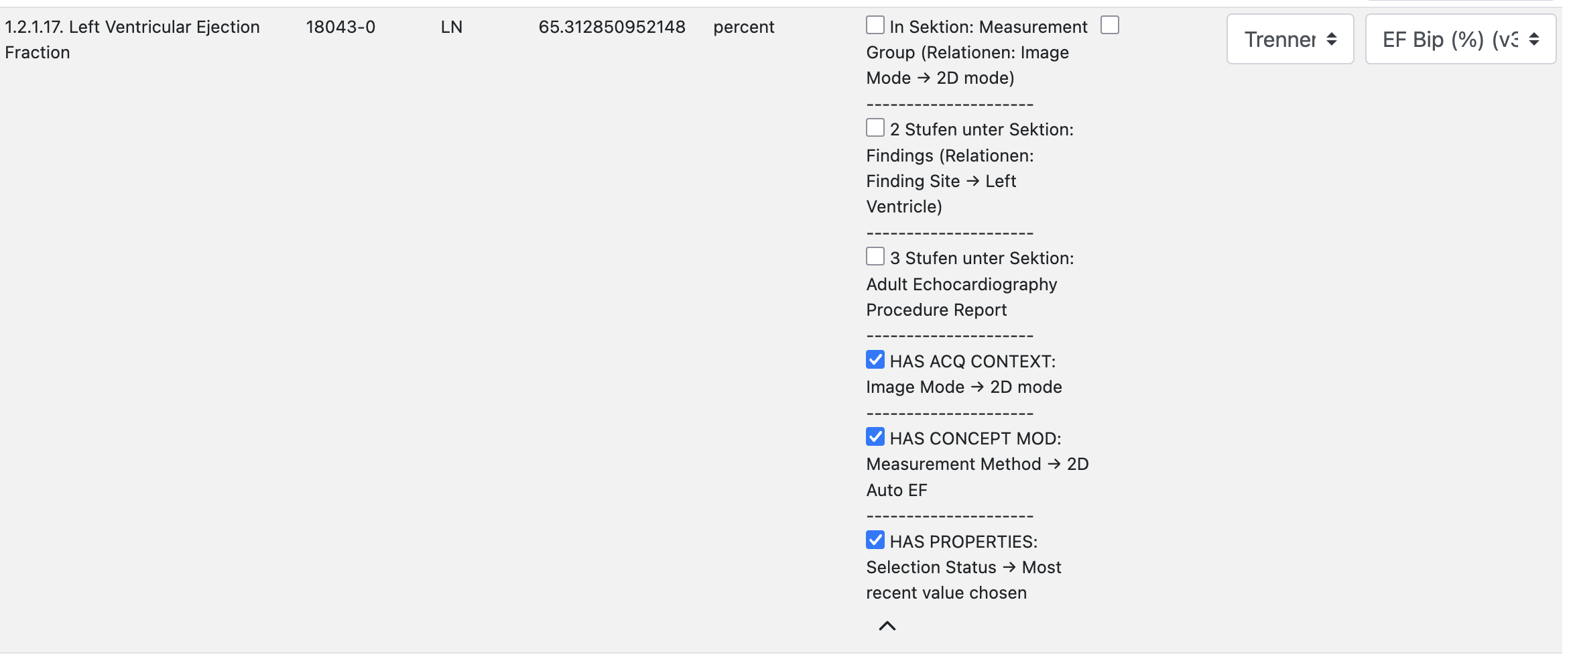Click the up-down arrows on the EF Bip selector
This screenshot has width=1573, height=659.
1533,40
